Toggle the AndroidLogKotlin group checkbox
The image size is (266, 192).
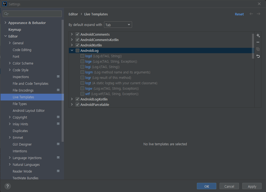[x=78, y=99]
